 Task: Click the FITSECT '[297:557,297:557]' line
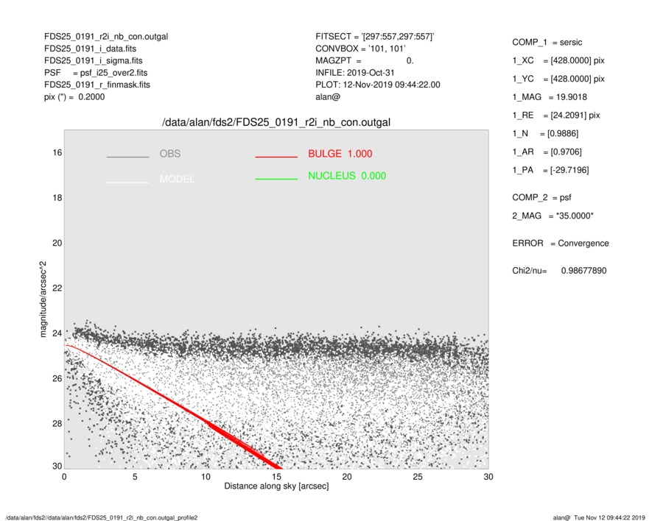375,37
